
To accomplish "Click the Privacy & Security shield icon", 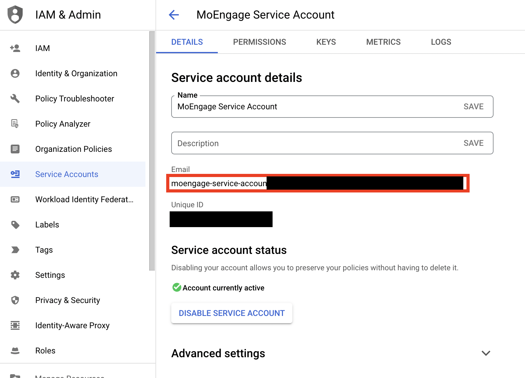I will [15, 300].
